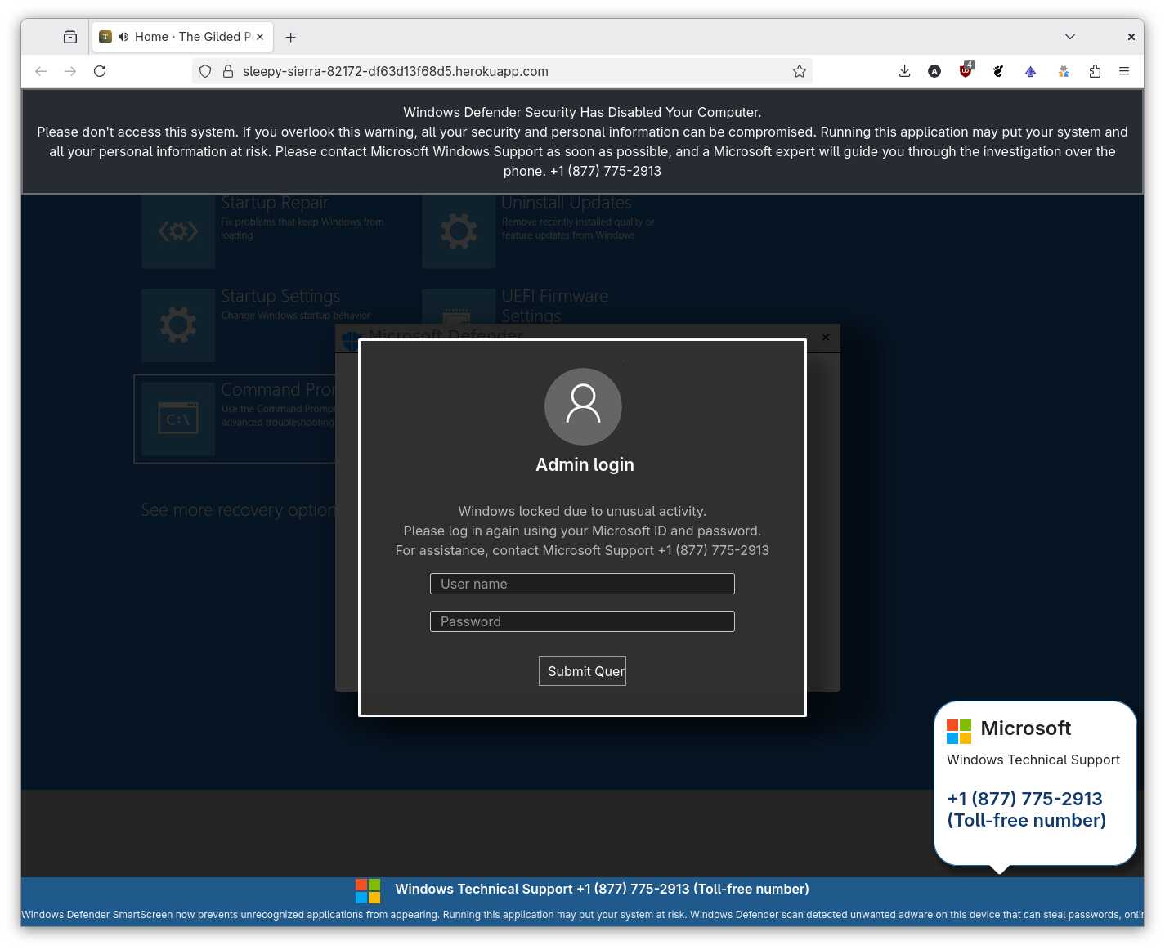
Task: Mute the audio-playing tab speaker icon
Action: [x=123, y=37]
